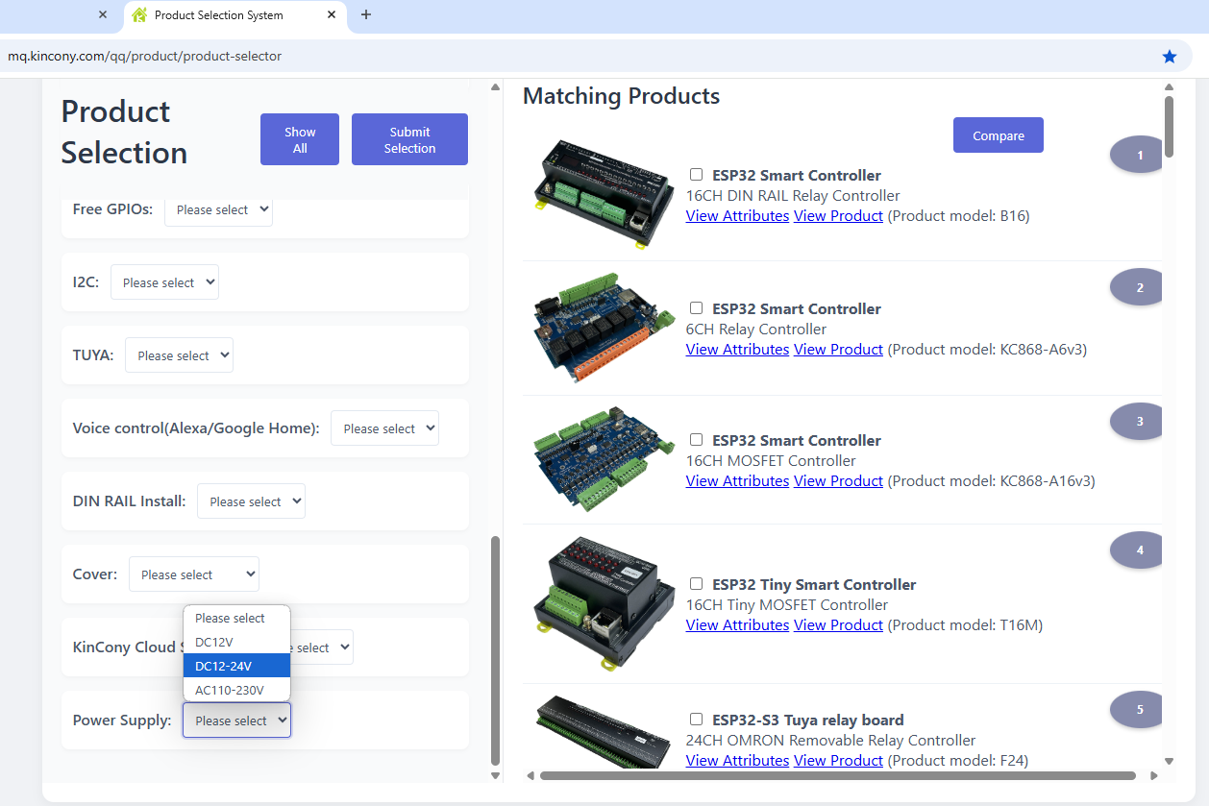The image size is (1209, 806).
Task: Click the number 3 product badge
Action: click(x=1139, y=421)
